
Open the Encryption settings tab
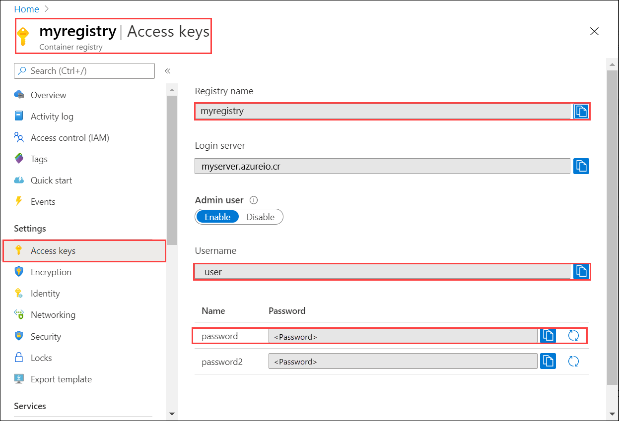[x=50, y=272]
